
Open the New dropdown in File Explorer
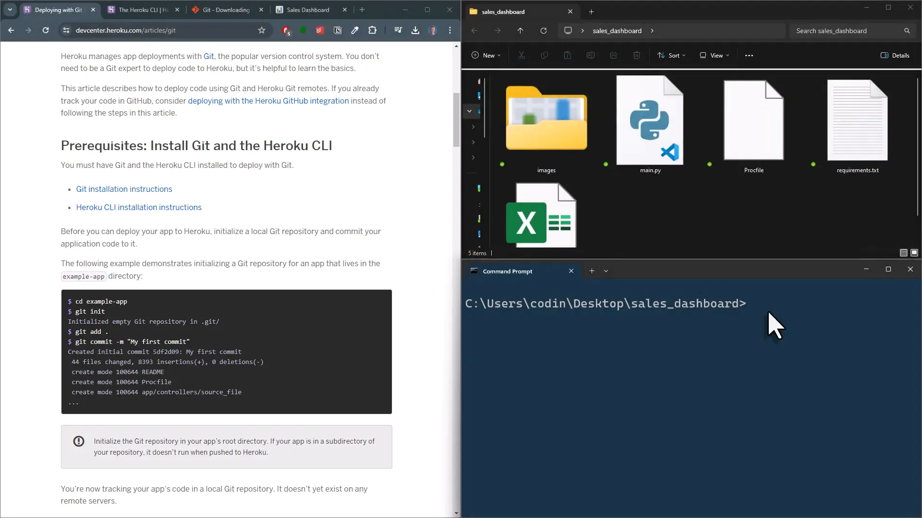486,55
